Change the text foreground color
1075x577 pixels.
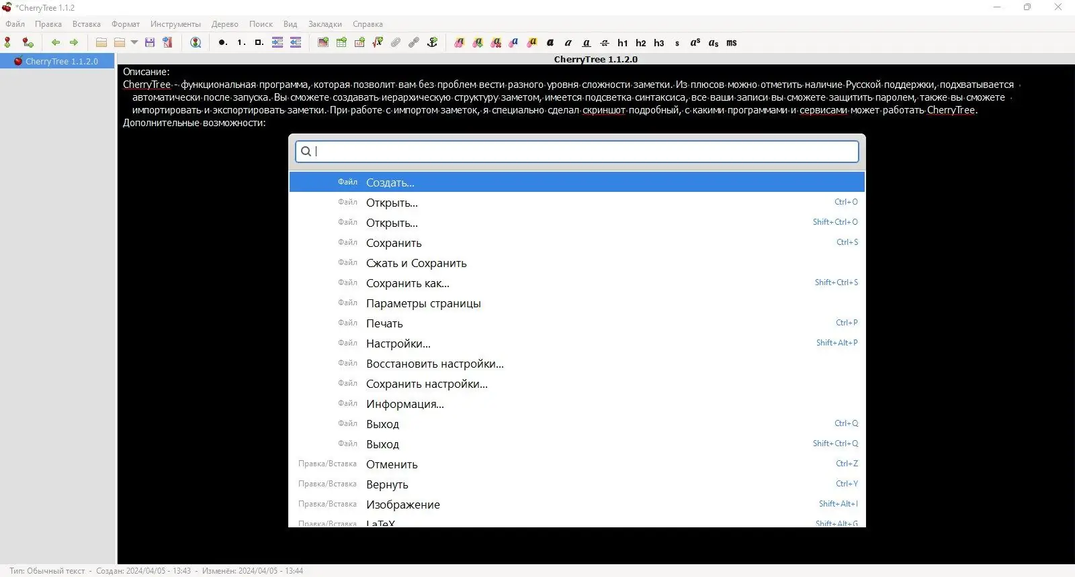(514, 42)
